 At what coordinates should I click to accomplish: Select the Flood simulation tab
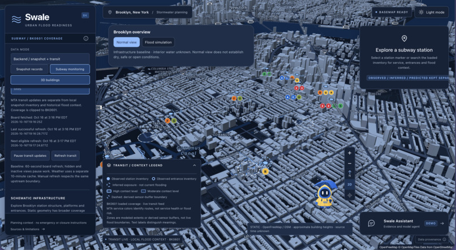click(158, 42)
